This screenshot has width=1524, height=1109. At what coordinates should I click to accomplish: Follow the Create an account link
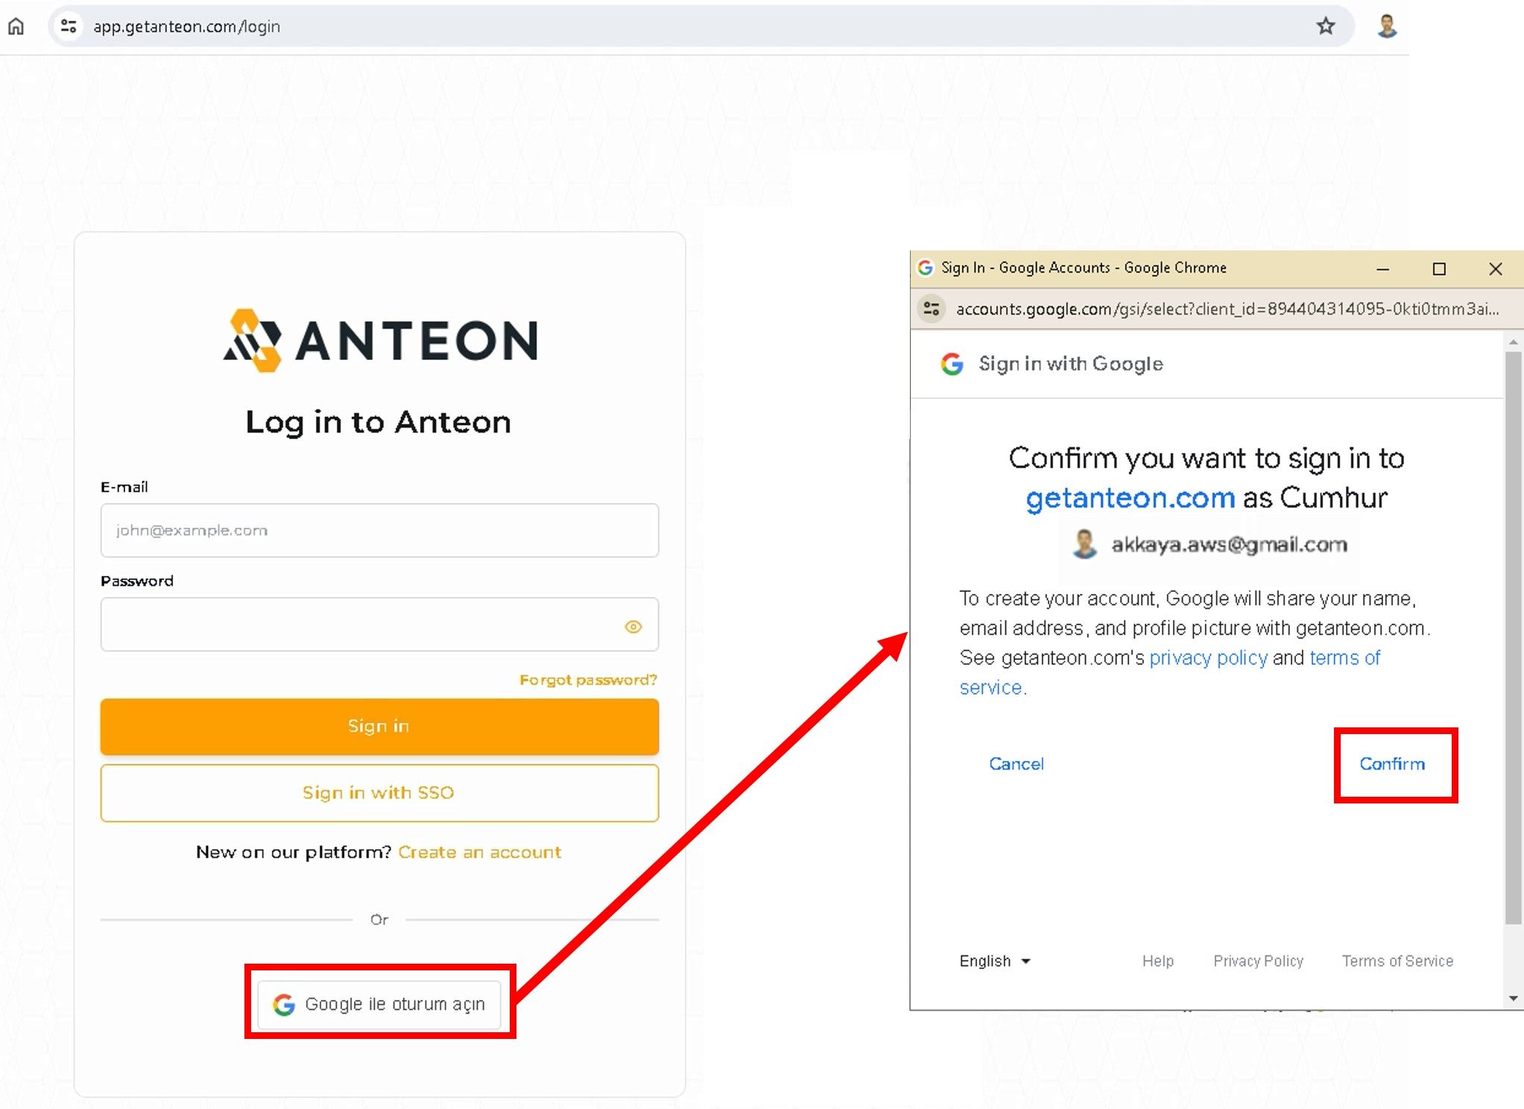pos(479,852)
